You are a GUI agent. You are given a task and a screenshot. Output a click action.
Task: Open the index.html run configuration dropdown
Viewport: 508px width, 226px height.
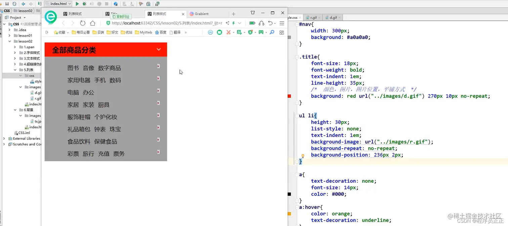coord(58,4)
